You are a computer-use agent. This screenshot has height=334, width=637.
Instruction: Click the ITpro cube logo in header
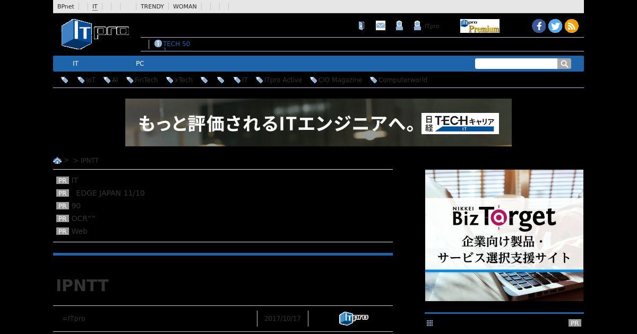(95, 33)
